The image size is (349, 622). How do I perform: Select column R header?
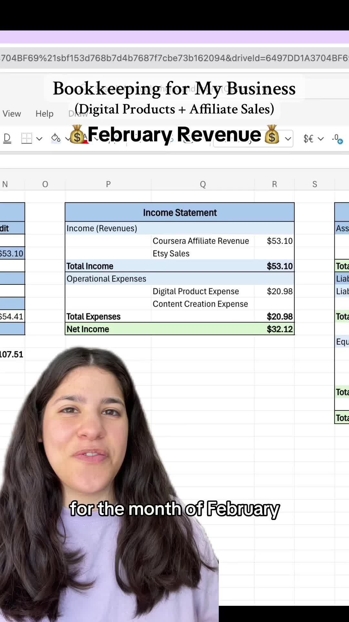pyautogui.click(x=274, y=184)
